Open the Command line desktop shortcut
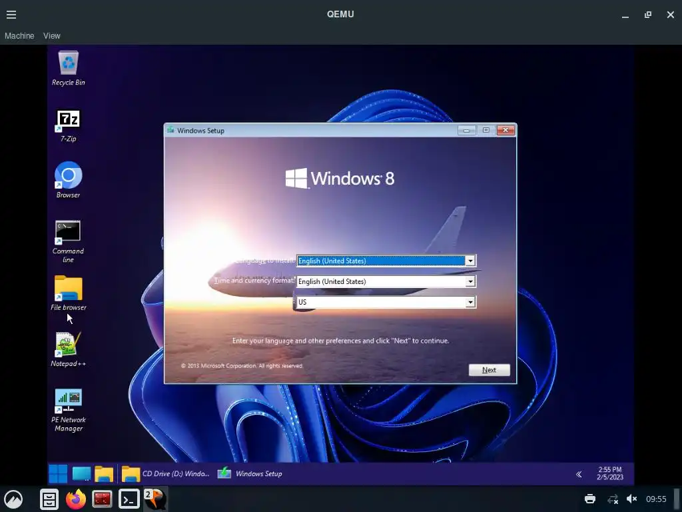Screen dimensions: 682x512 69,241
